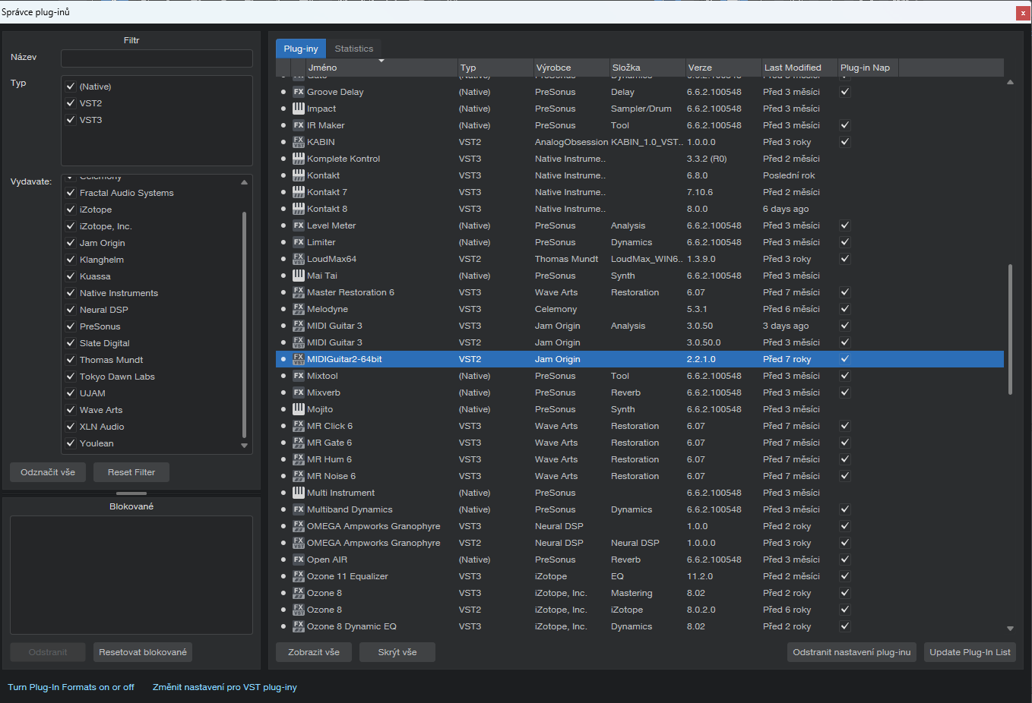Uncheck the VST2 type filter checkbox

pyautogui.click(x=71, y=103)
